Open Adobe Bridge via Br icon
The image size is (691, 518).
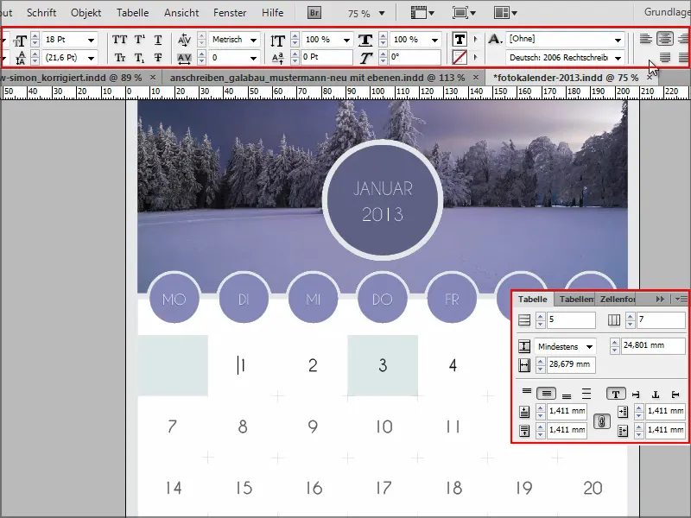tap(314, 13)
